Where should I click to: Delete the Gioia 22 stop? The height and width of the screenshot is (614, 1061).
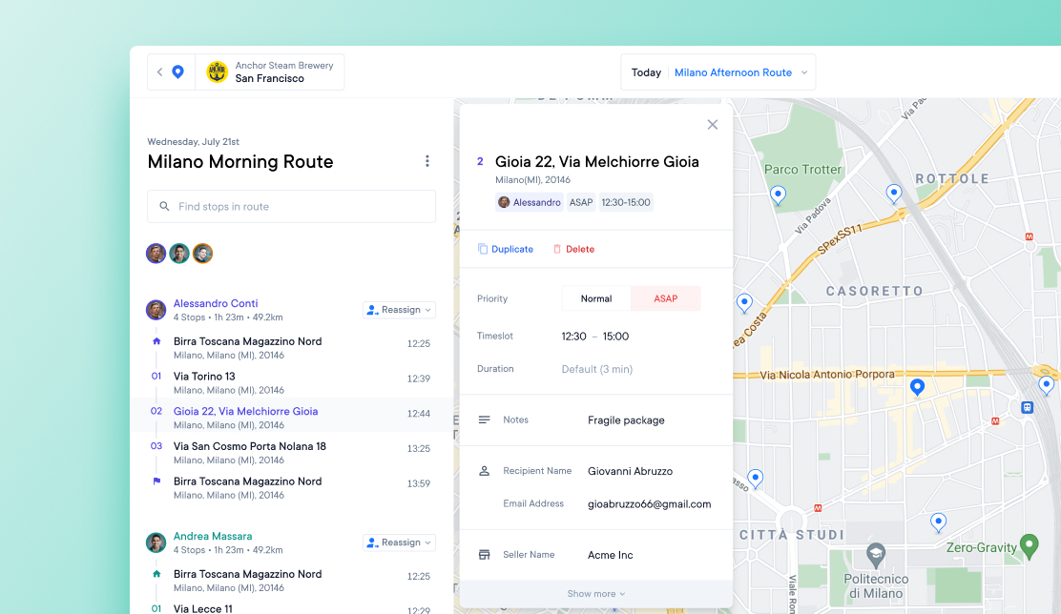click(x=573, y=248)
